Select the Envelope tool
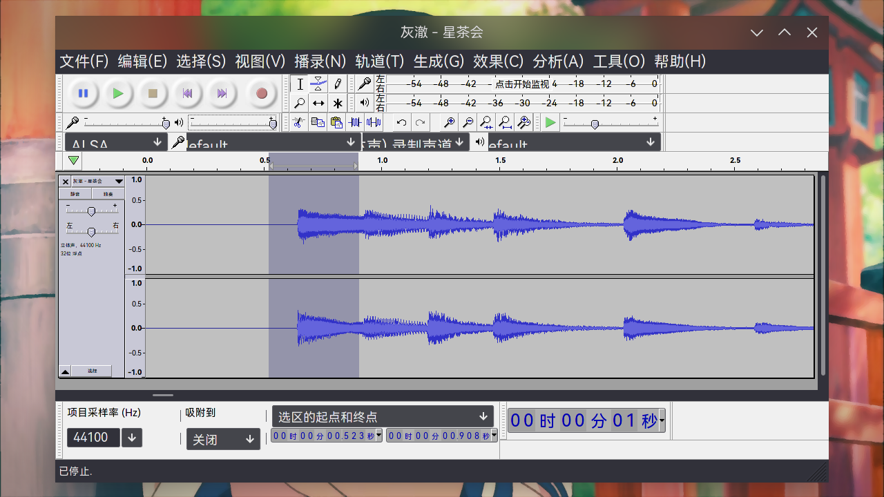The width and height of the screenshot is (884, 497). pyautogui.click(x=318, y=84)
